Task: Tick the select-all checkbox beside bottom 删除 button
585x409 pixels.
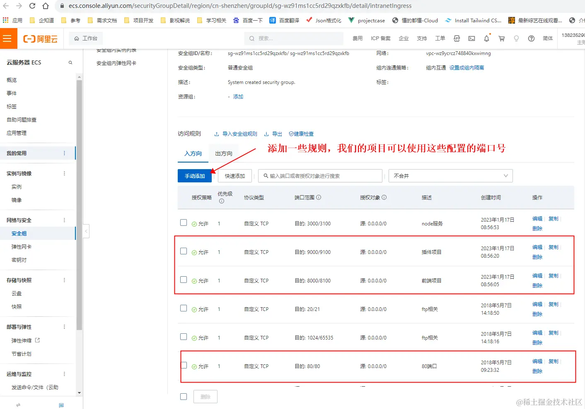Action: (x=184, y=397)
